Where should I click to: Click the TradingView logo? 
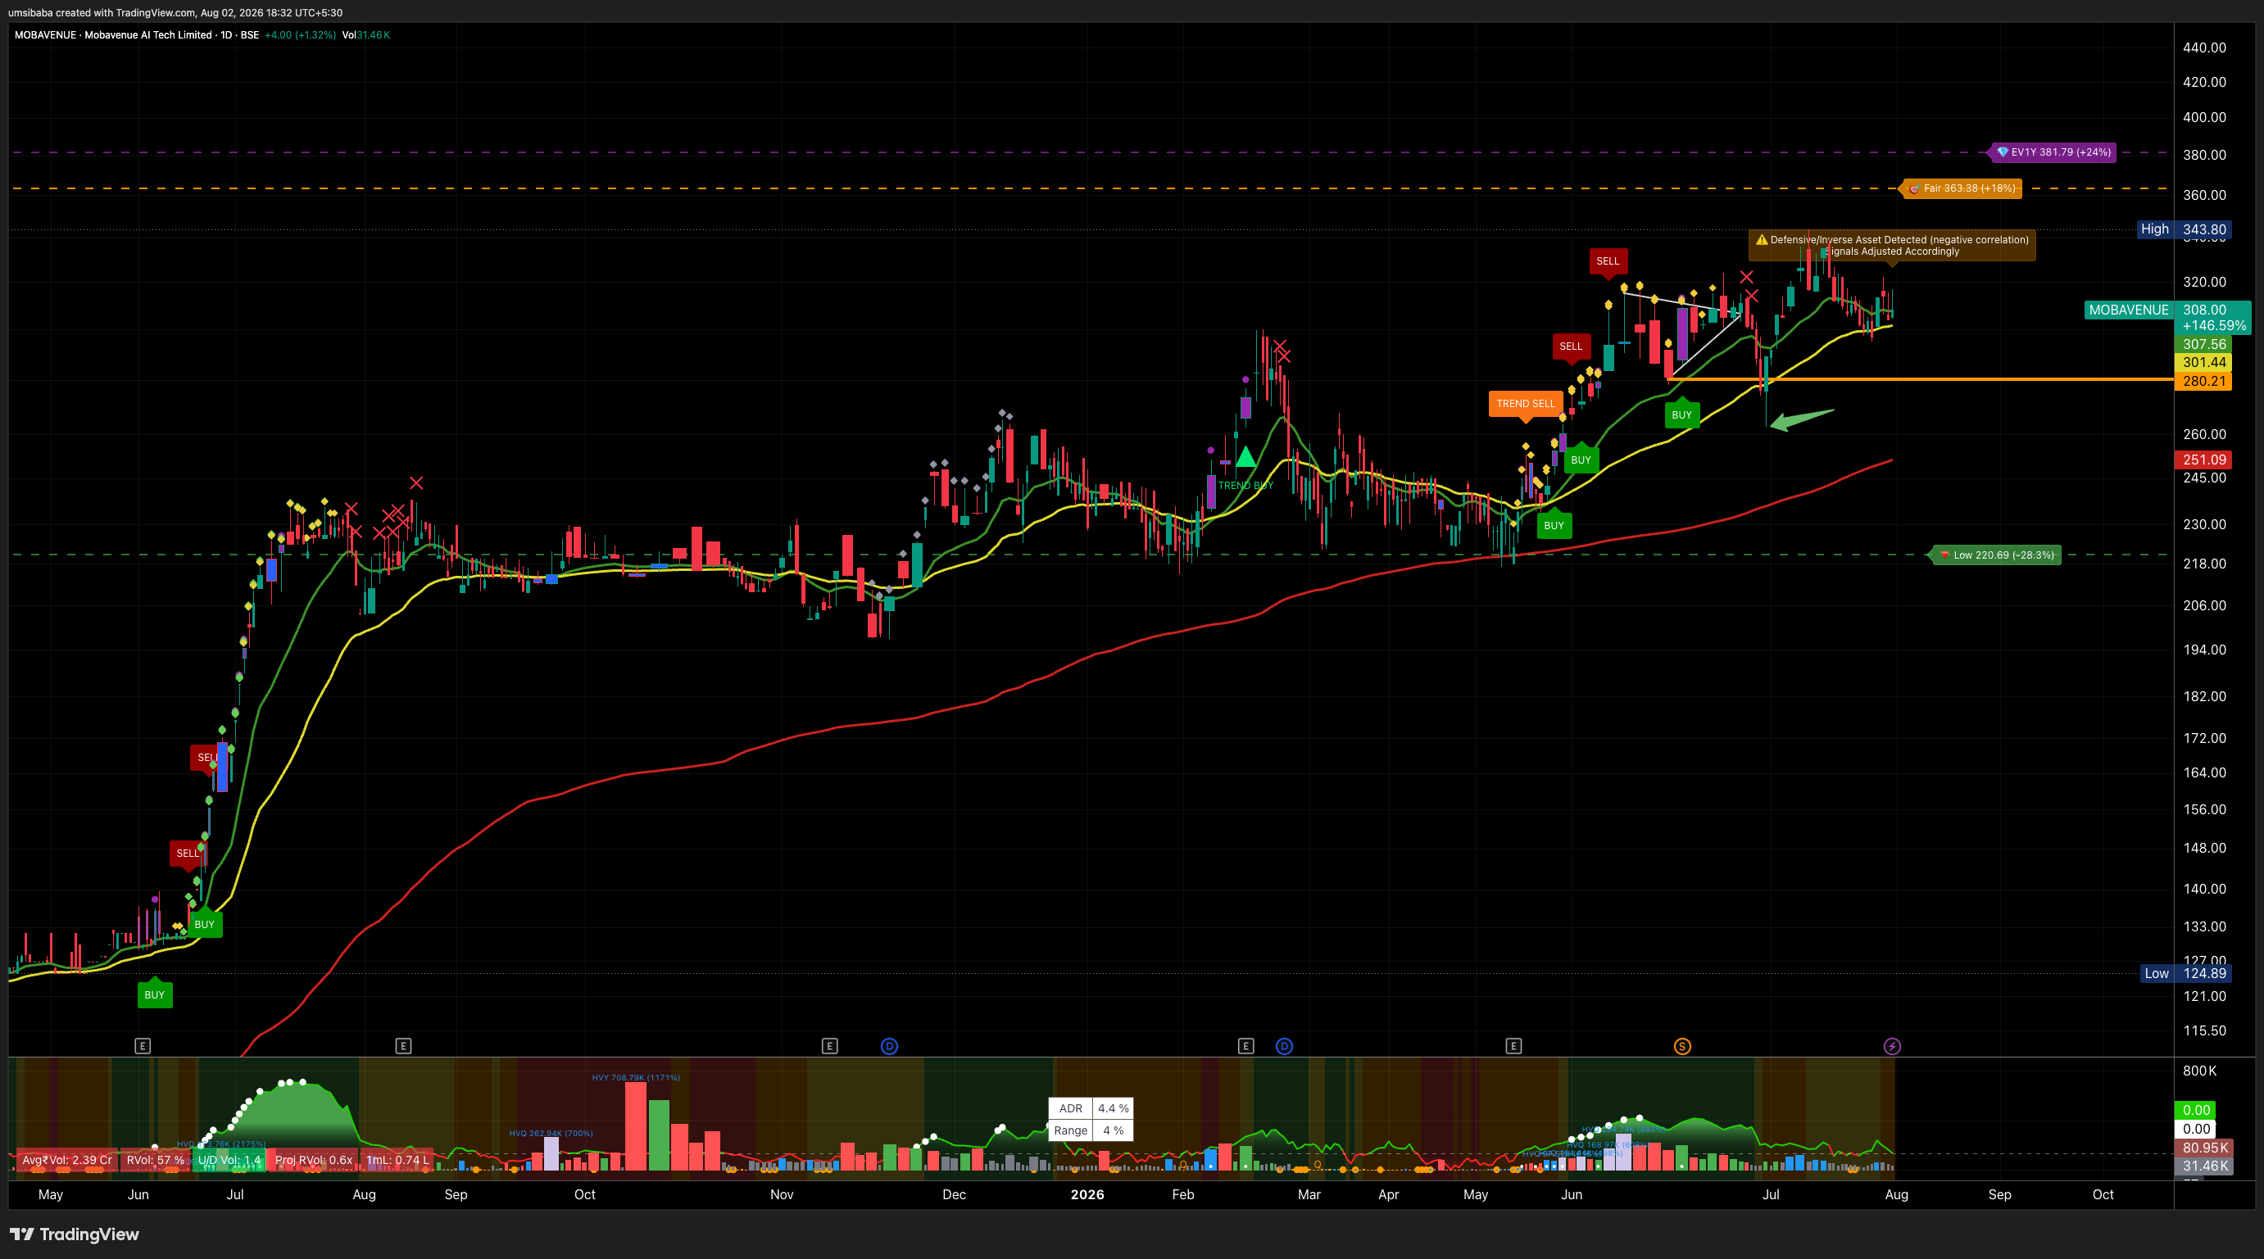[75, 1234]
